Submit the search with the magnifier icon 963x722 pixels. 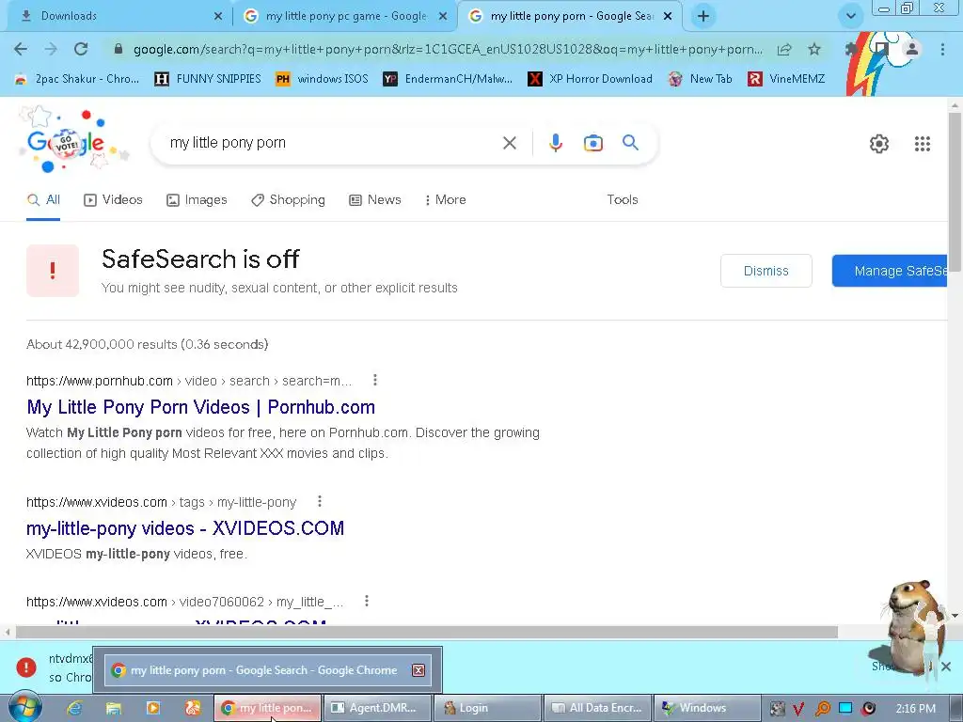click(631, 143)
